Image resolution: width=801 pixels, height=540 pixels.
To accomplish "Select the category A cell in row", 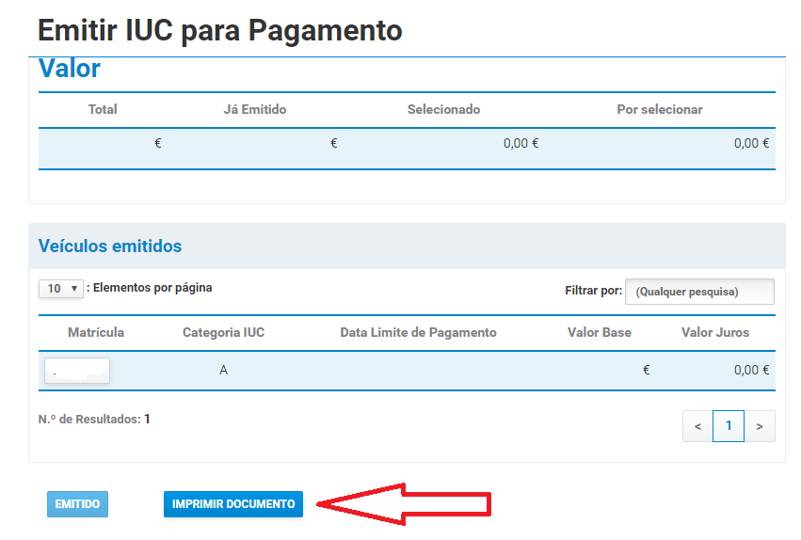I will pos(223,371).
